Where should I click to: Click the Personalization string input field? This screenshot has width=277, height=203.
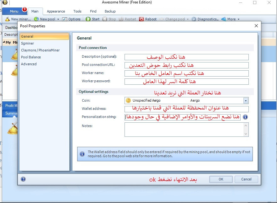[x=183, y=117]
